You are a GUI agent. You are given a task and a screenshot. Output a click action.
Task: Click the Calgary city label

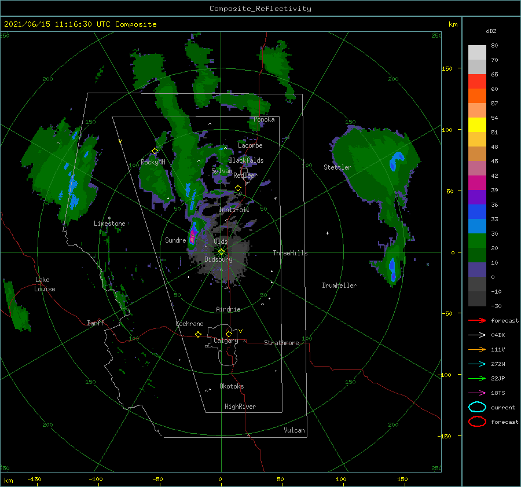(226, 340)
